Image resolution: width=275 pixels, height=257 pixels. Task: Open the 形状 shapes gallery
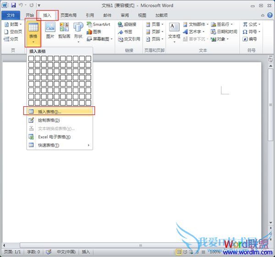pos(78,32)
